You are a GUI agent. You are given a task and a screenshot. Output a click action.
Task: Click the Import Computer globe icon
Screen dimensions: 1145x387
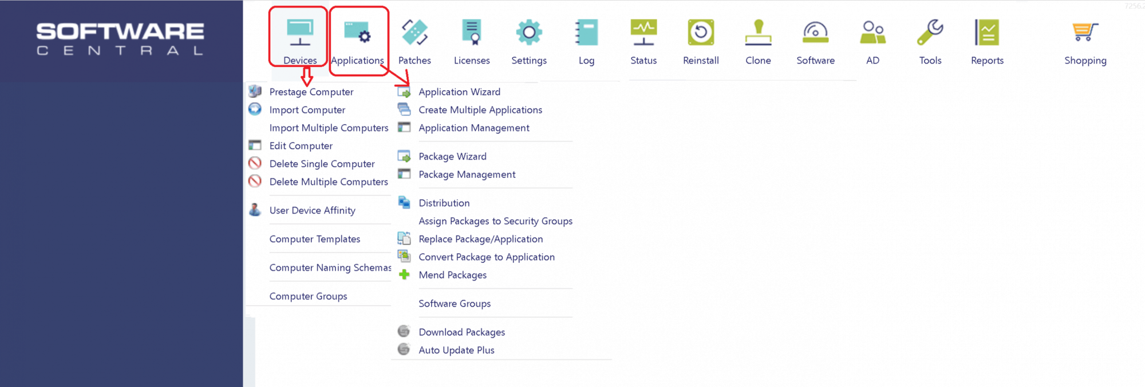point(255,109)
